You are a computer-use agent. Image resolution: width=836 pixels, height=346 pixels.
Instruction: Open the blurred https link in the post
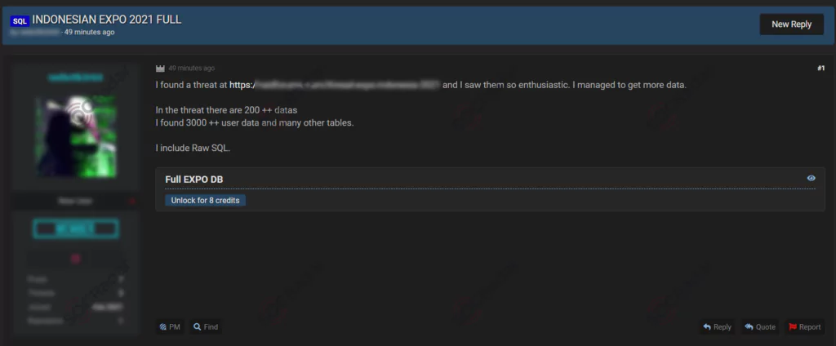click(334, 85)
